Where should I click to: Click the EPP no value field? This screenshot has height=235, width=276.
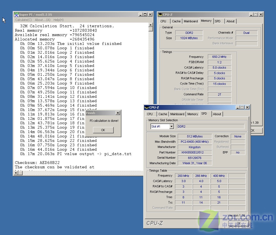coord(238,152)
